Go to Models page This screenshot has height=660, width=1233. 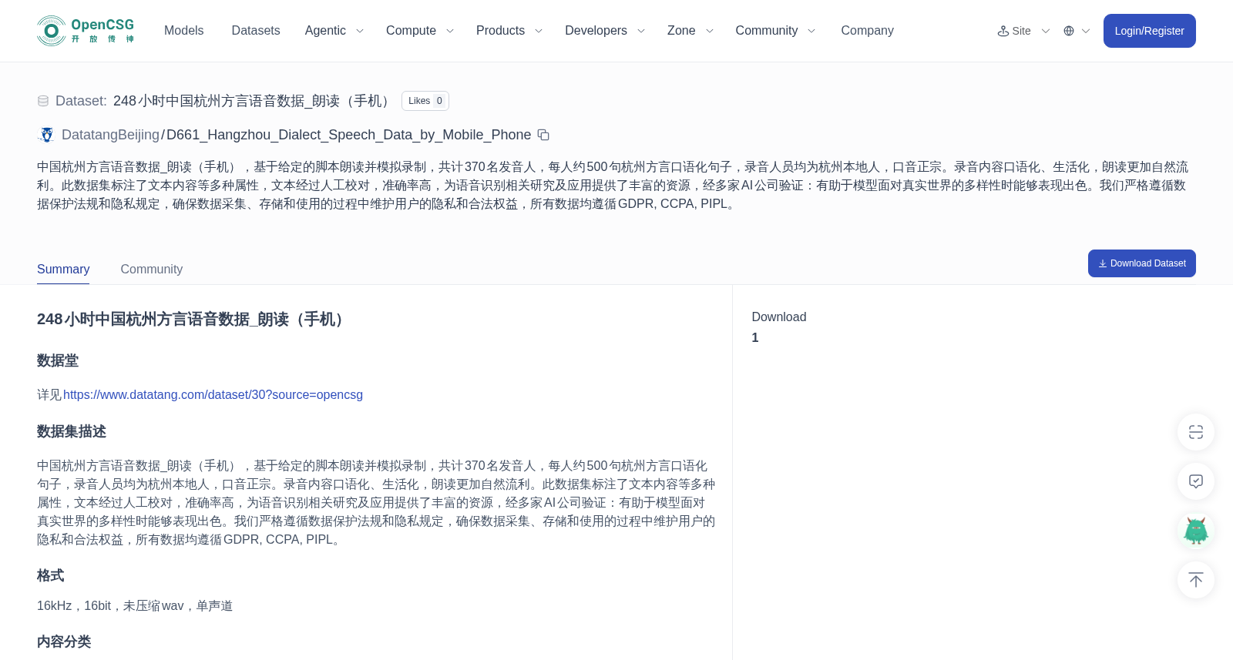[184, 31]
